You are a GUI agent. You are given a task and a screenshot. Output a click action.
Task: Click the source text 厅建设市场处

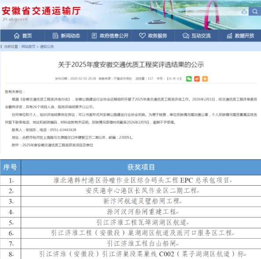tap(123, 79)
